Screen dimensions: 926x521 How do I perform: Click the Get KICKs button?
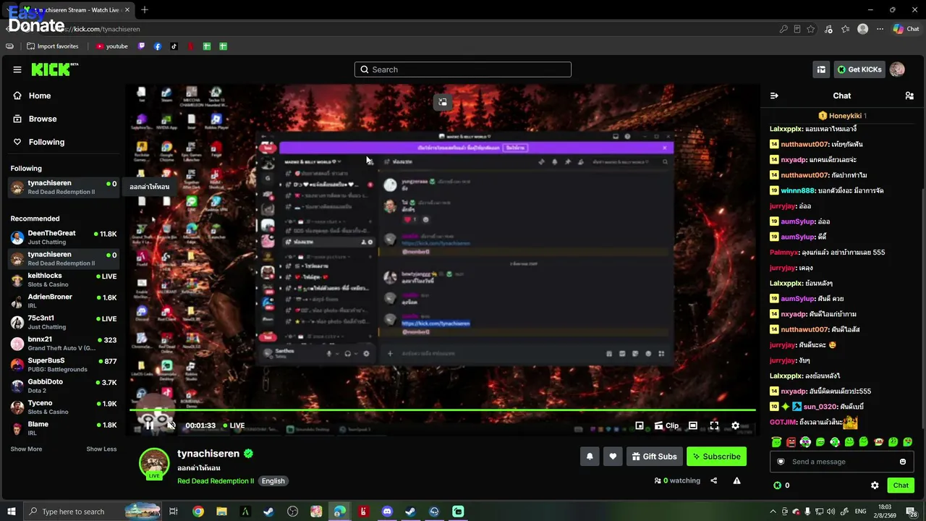tap(859, 69)
